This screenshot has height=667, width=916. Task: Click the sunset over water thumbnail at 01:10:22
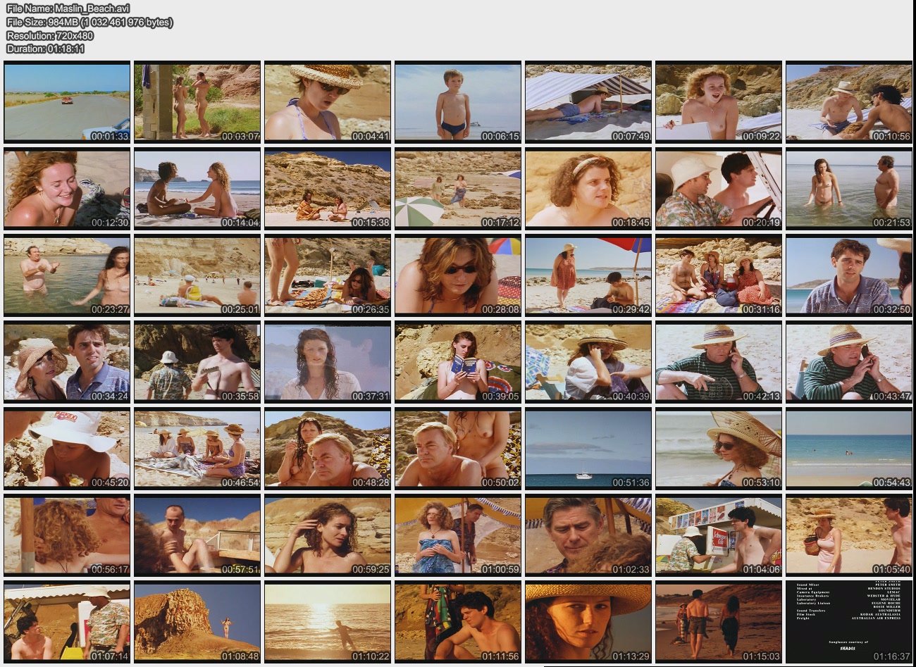point(328,622)
